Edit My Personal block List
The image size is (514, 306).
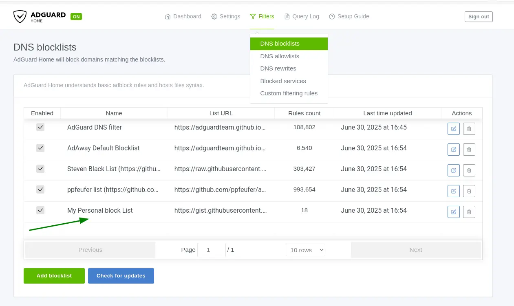tap(453, 212)
